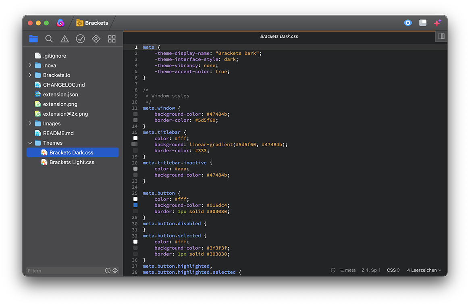Click line number 1 in gutter
The height and width of the screenshot is (306, 470).
coord(136,47)
